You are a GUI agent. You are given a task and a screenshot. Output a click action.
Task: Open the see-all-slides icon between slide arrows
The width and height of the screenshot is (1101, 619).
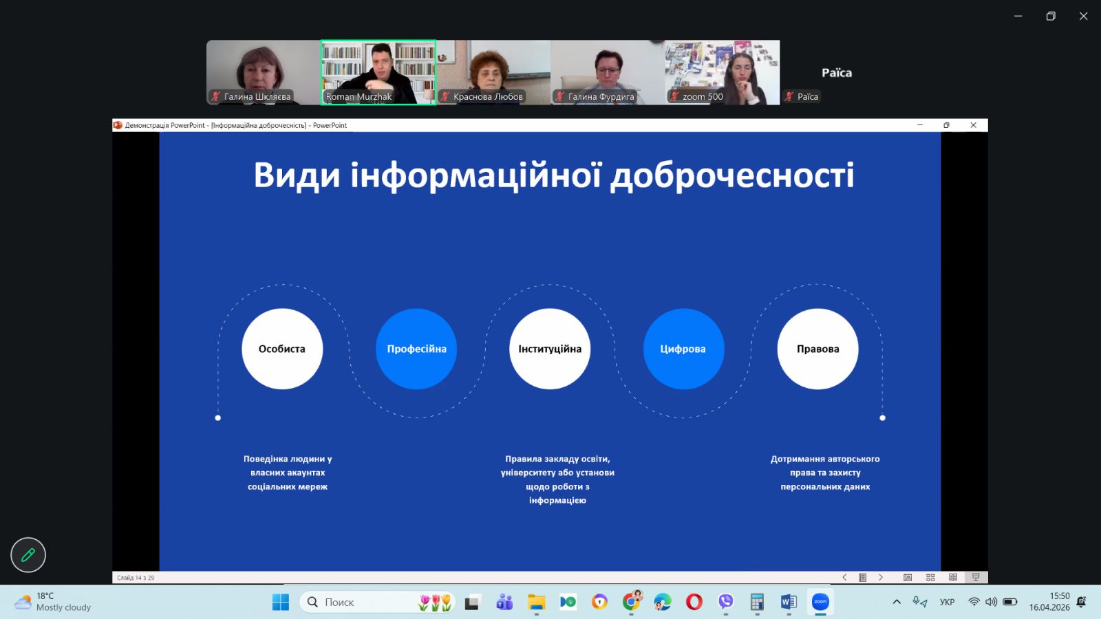(x=862, y=578)
